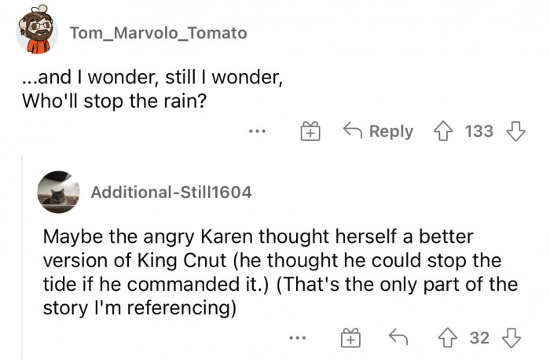Give an award to Additional-Still1604's comment
The height and width of the screenshot is (360, 550).
click(350, 338)
